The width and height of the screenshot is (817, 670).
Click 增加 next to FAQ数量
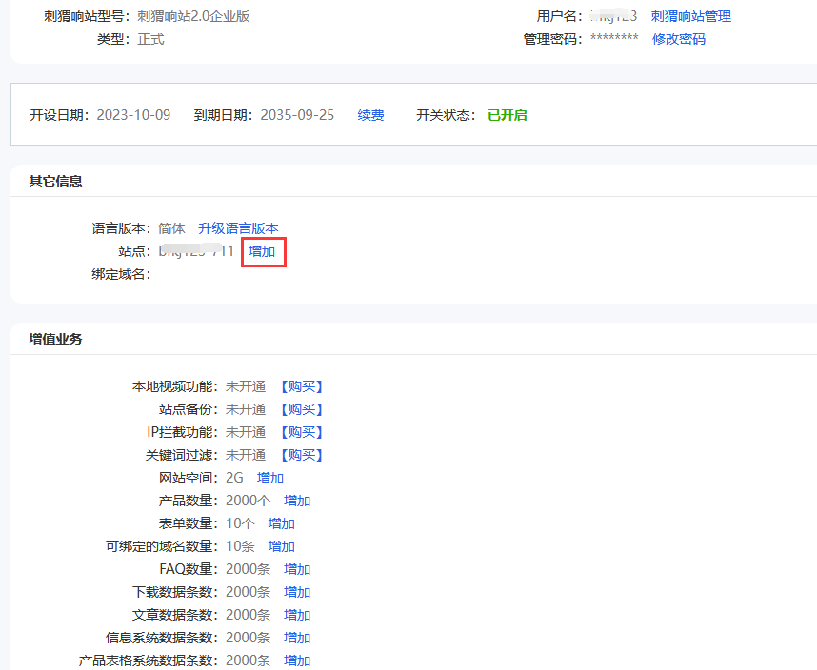pos(296,568)
